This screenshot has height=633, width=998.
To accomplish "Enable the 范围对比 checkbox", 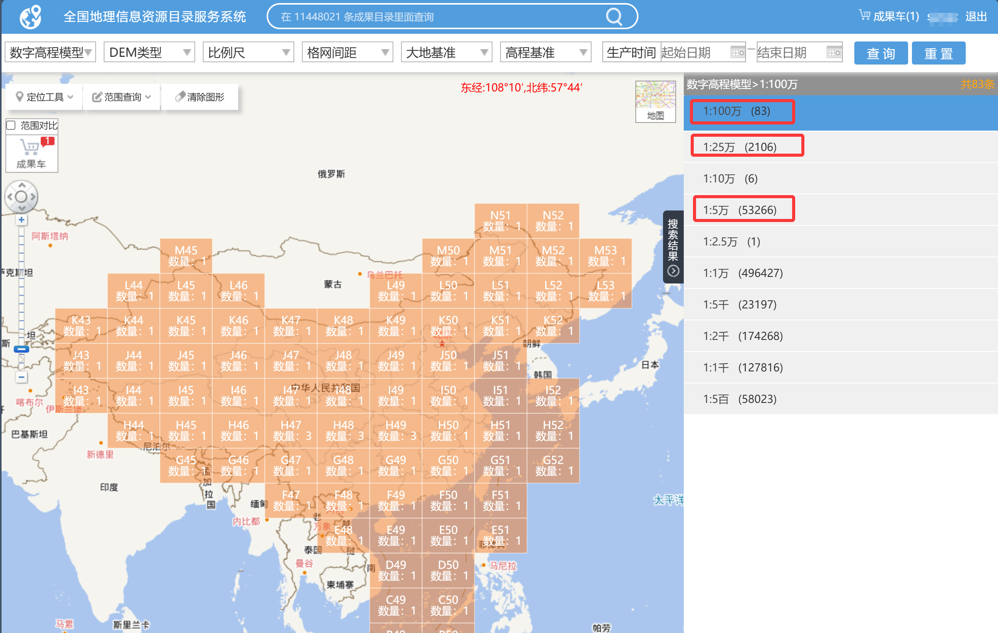I will click(x=11, y=125).
